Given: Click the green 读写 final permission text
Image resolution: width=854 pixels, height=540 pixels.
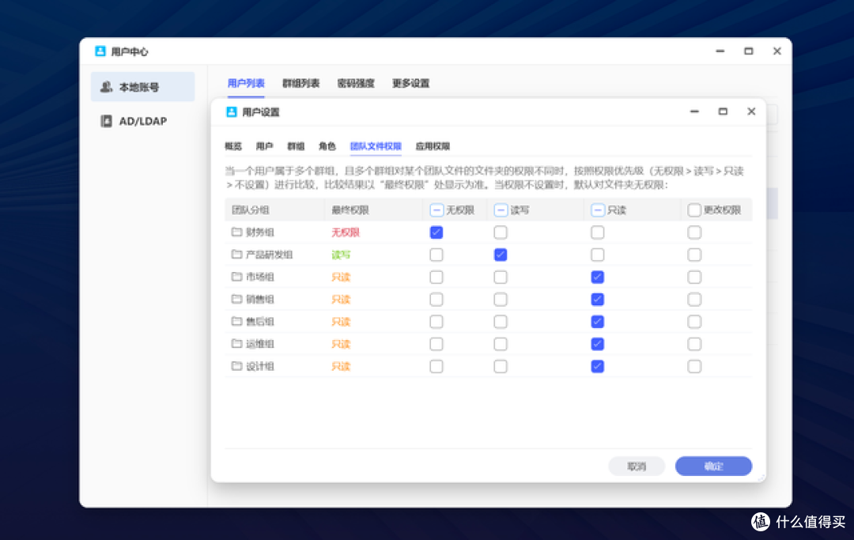Looking at the screenshot, I should point(341,255).
